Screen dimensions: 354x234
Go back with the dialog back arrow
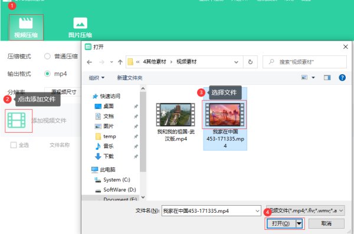[90, 62]
